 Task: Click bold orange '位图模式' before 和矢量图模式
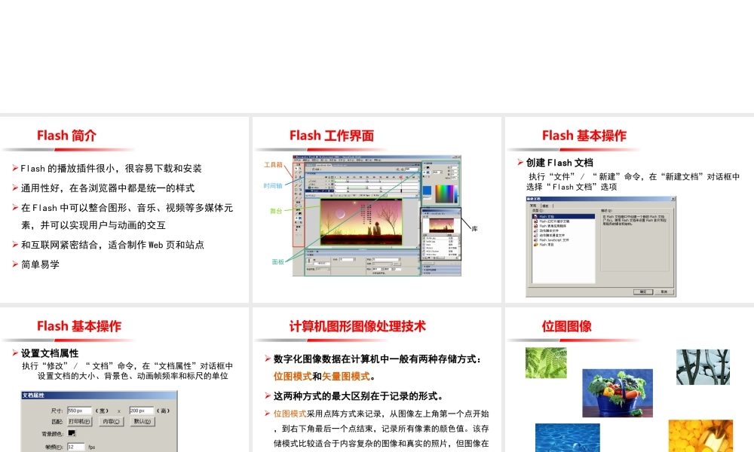(x=293, y=376)
